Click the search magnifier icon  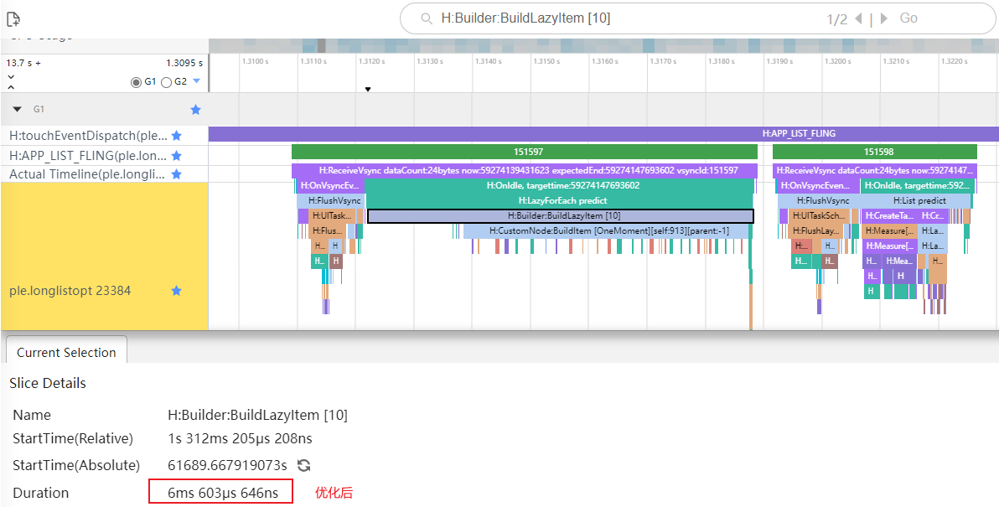pyautogui.click(x=427, y=18)
